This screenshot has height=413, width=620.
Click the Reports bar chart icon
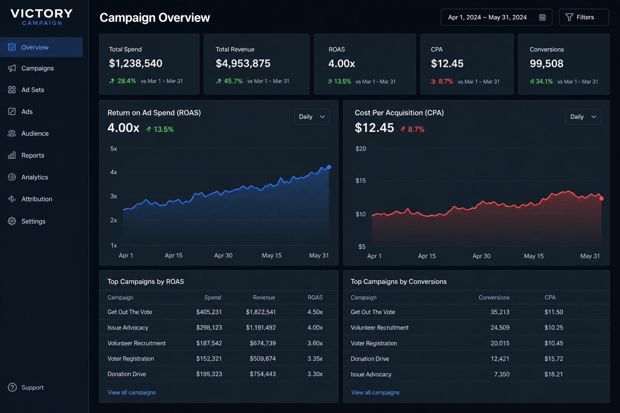[12, 155]
